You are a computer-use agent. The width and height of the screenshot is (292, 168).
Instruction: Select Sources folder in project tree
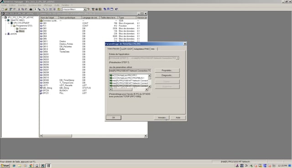click(23, 28)
